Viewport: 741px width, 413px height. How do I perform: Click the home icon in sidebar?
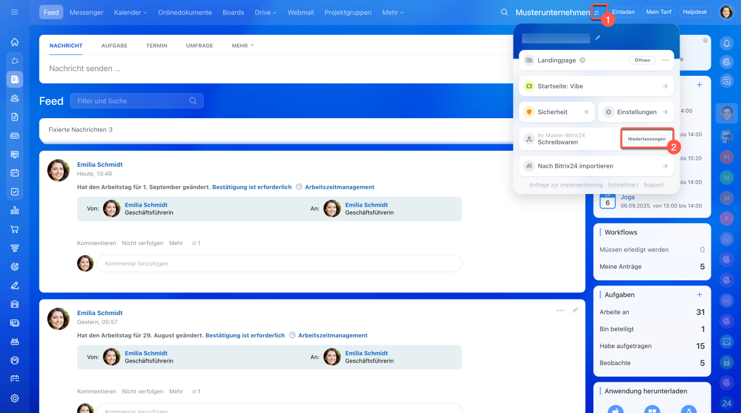coord(14,42)
